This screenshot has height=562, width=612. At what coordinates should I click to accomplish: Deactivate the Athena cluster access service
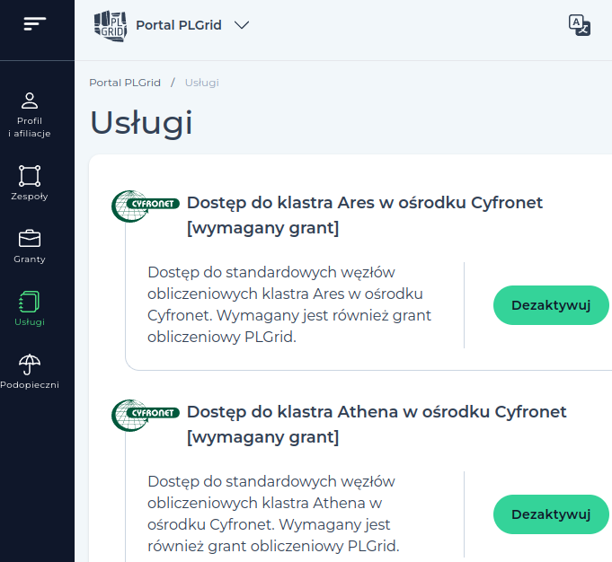point(551,514)
